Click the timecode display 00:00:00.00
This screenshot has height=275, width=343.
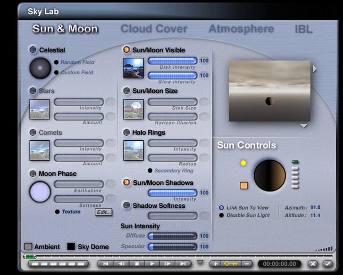(x=280, y=264)
